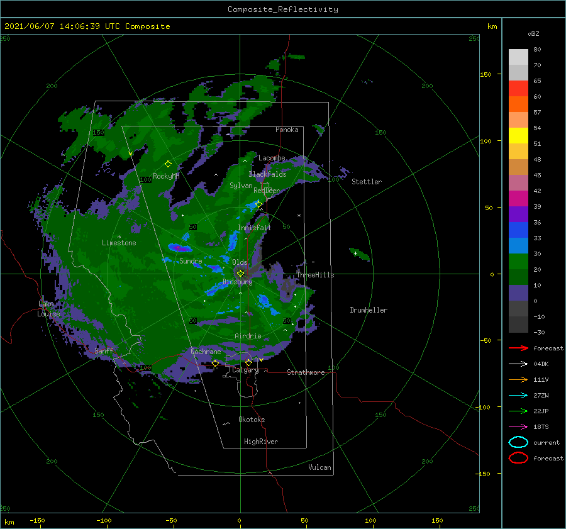This screenshot has height=529, width=566.
Task: Click the red forecast oval symbol
Action: point(518,458)
